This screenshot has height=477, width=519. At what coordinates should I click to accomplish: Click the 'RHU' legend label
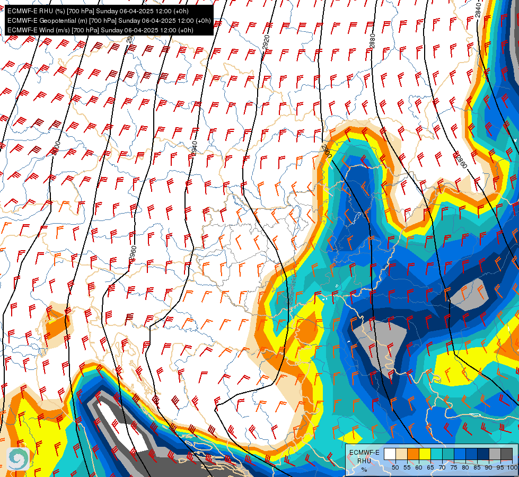click(x=364, y=461)
